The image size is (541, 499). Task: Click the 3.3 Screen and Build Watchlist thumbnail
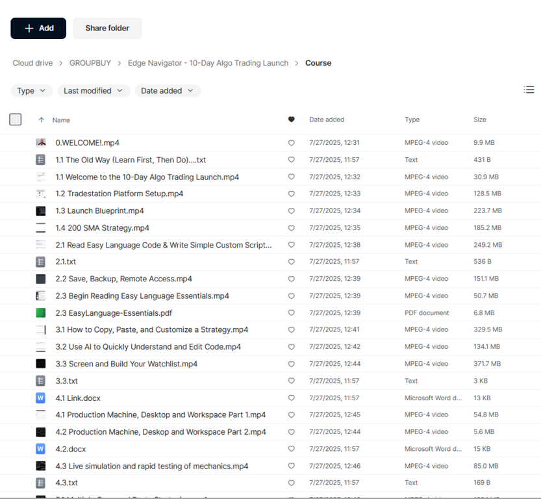click(x=41, y=364)
